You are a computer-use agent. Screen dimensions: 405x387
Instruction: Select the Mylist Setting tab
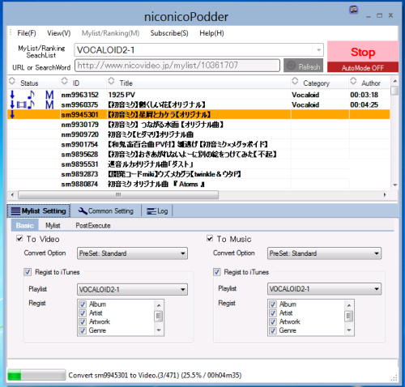click(38, 211)
